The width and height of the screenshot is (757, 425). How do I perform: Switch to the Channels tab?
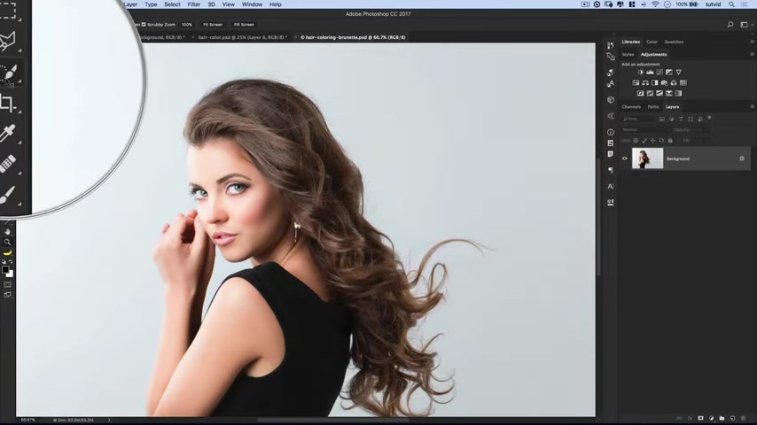click(631, 106)
